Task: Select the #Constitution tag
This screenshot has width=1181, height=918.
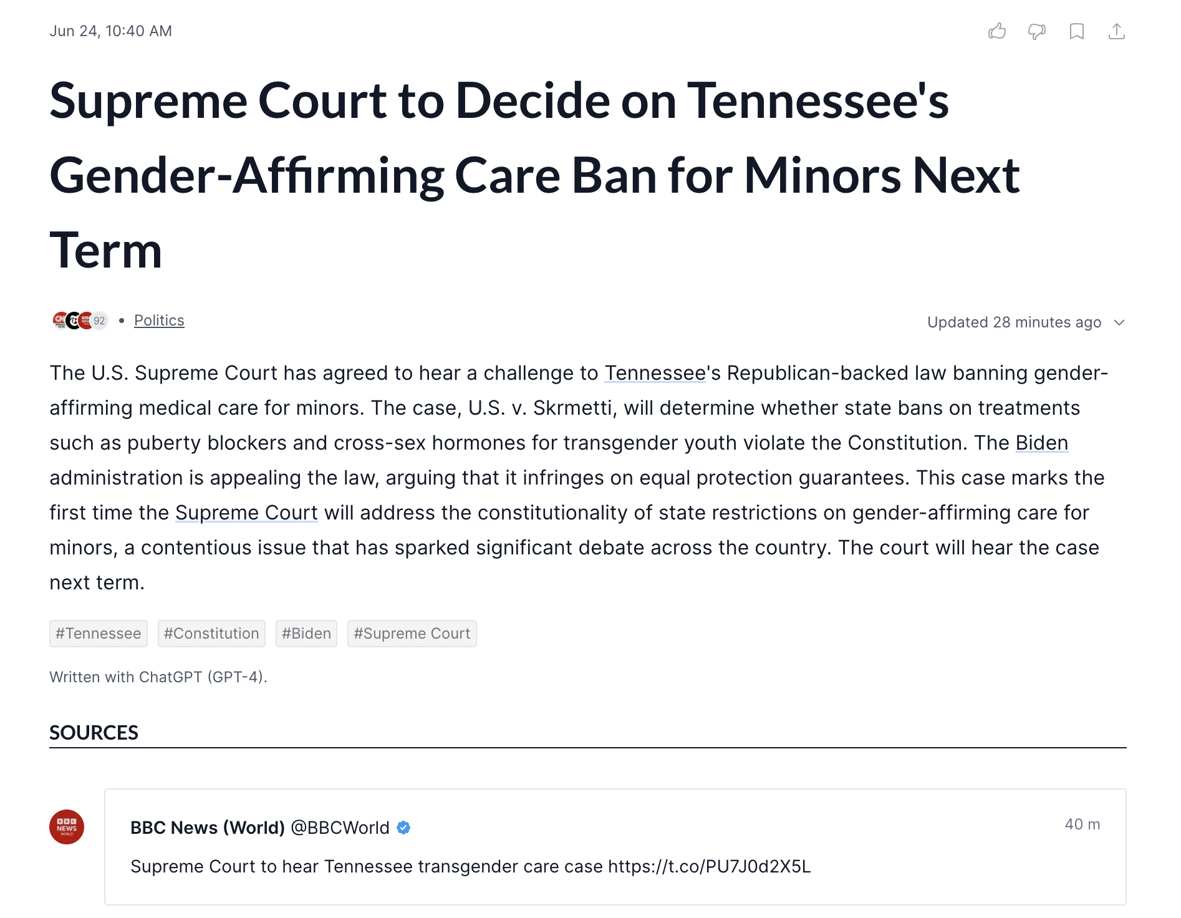Action: pyautogui.click(x=211, y=634)
